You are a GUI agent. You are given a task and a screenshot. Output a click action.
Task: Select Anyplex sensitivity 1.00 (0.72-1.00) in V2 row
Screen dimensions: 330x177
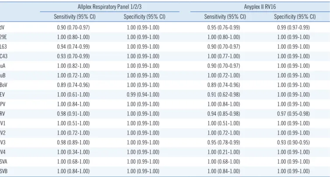(223, 133)
